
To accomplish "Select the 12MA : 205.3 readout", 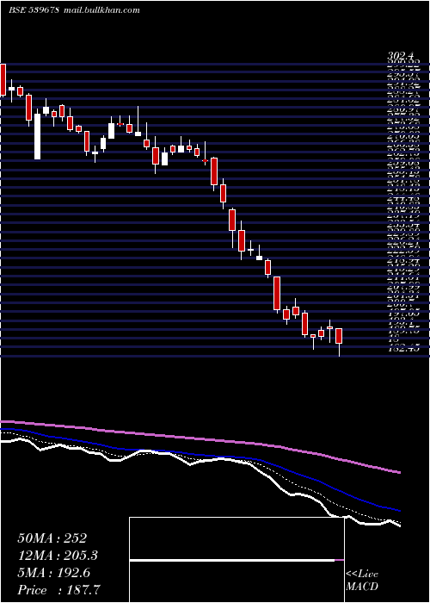I will (58, 556).
